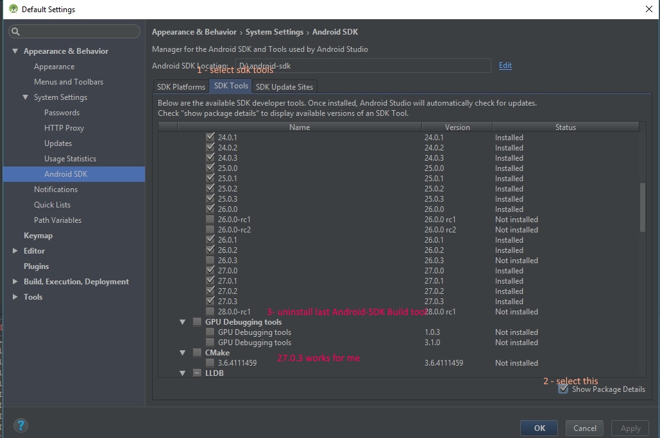Click the Apply button
This screenshot has width=660, height=438.
(x=630, y=428)
